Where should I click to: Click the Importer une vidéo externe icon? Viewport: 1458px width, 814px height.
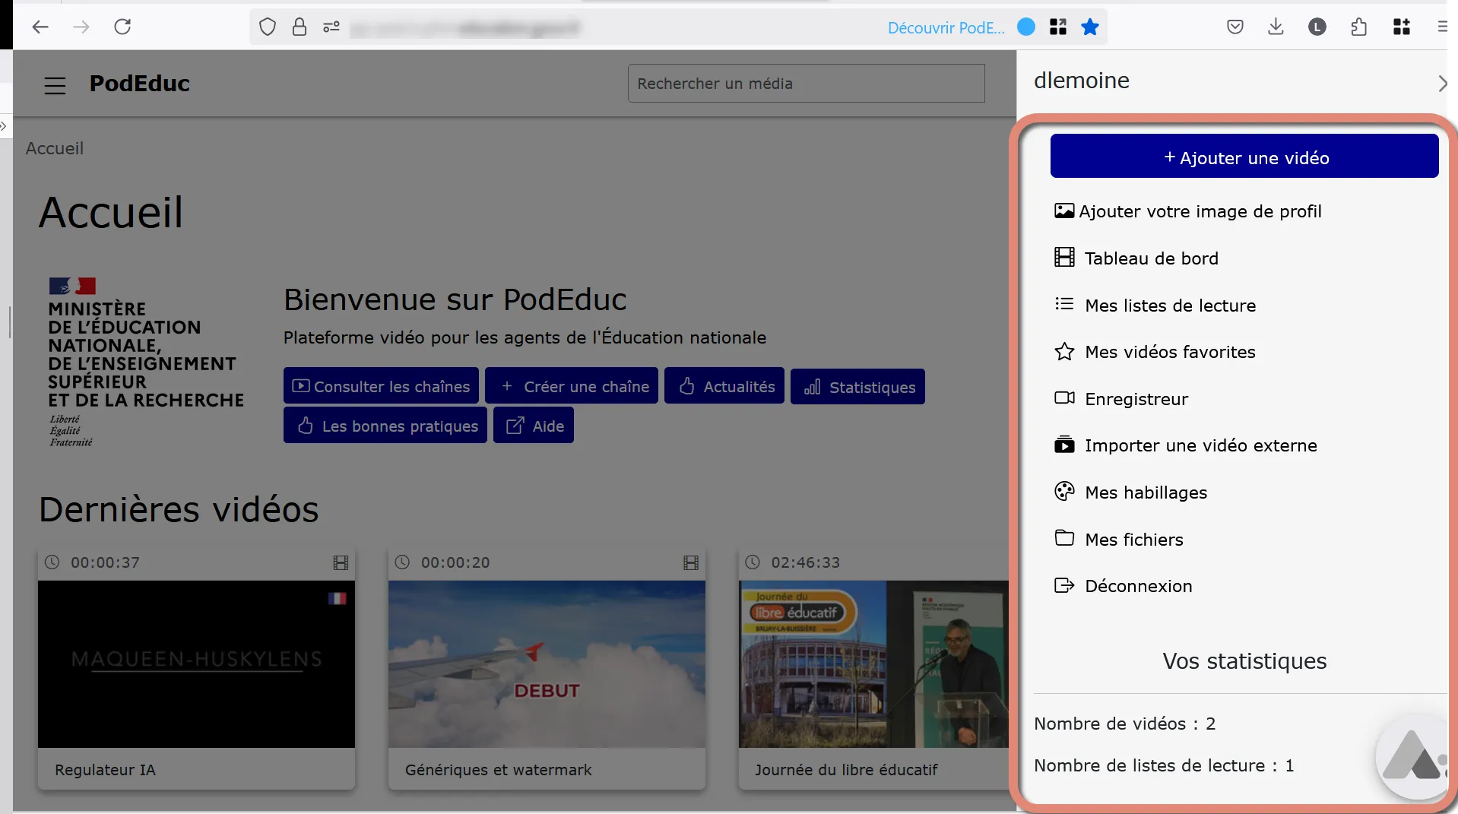(1064, 445)
